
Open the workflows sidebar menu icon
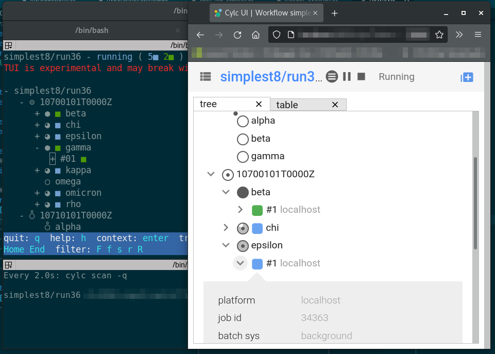(205, 76)
